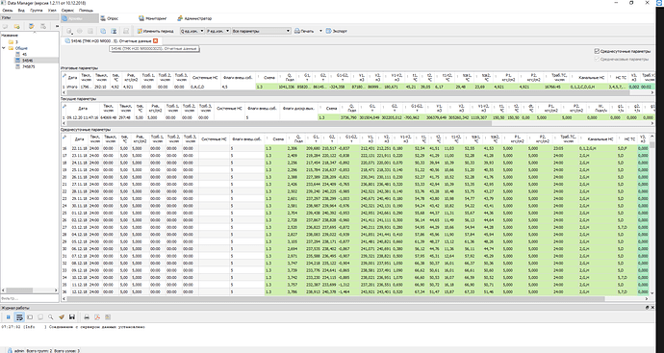The image size is (664, 353).
Task: Click the Печать button
Action: 304,31
